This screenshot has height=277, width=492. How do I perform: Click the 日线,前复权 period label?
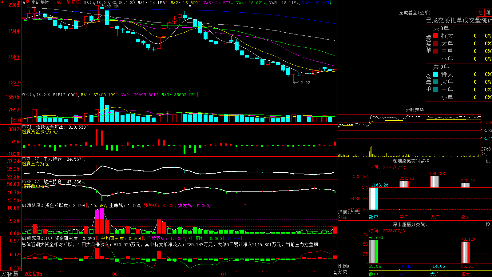point(66,2)
